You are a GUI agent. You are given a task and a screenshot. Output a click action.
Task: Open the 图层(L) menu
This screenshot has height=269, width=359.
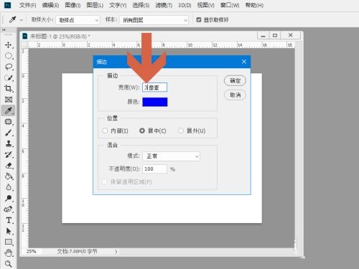click(95, 5)
